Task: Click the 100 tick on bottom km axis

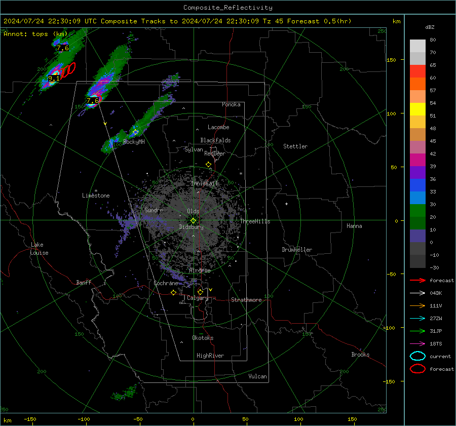Action: 298,419
